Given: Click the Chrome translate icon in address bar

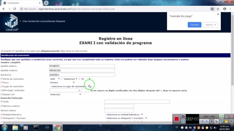Looking at the screenshot, I should pos(212,9).
